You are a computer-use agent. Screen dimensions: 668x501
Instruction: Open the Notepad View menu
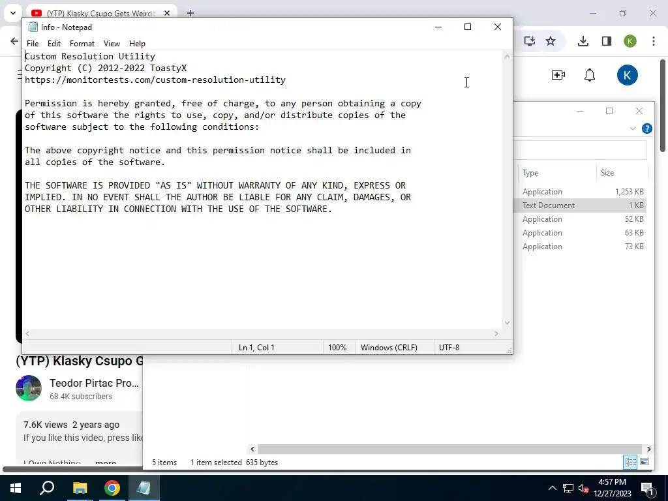[x=112, y=44]
